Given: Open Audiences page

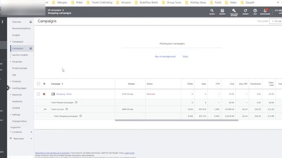Looking at the screenshot, I should (17, 101).
